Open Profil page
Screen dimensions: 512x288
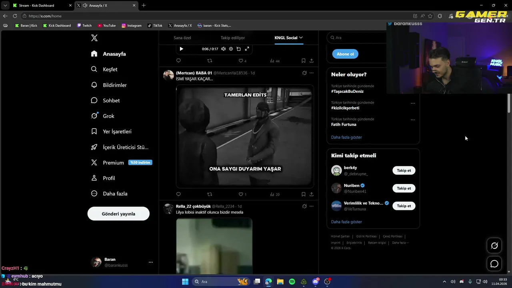click(103, 178)
